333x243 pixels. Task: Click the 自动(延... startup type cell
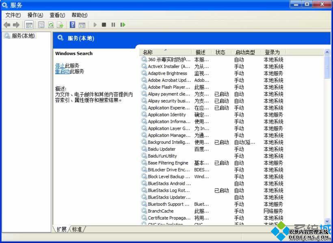click(244, 142)
